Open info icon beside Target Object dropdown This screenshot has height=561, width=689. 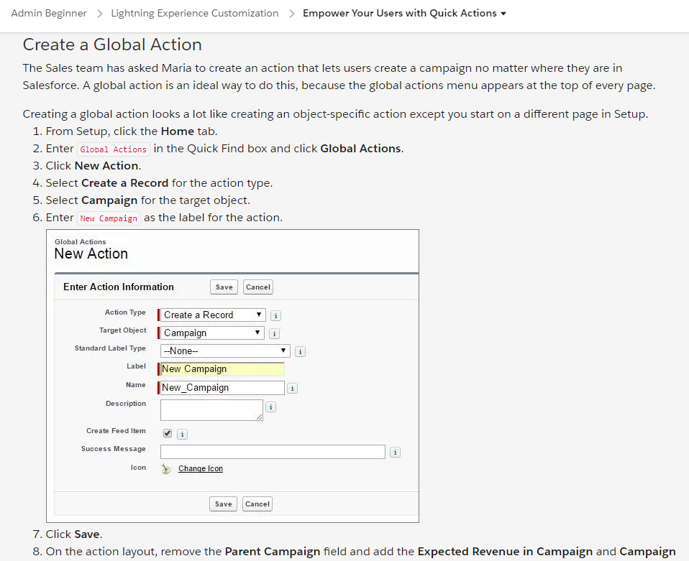point(274,333)
